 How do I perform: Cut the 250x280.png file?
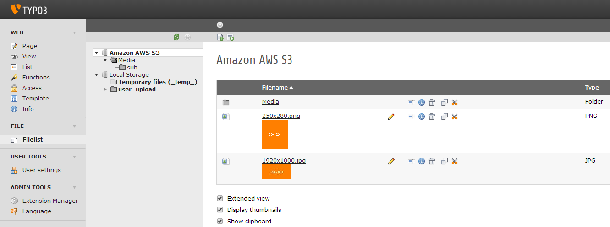tap(455, 116)
